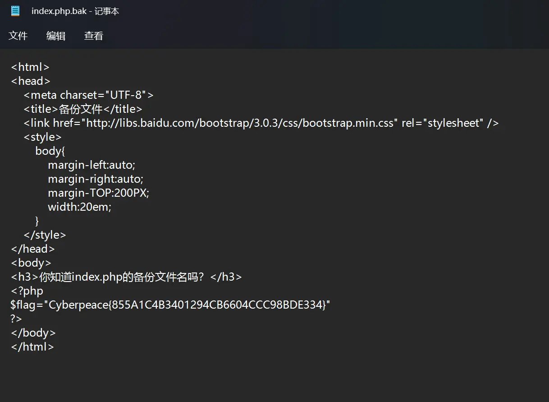Click the $flag Cyberpeace string line

(170, 305)
